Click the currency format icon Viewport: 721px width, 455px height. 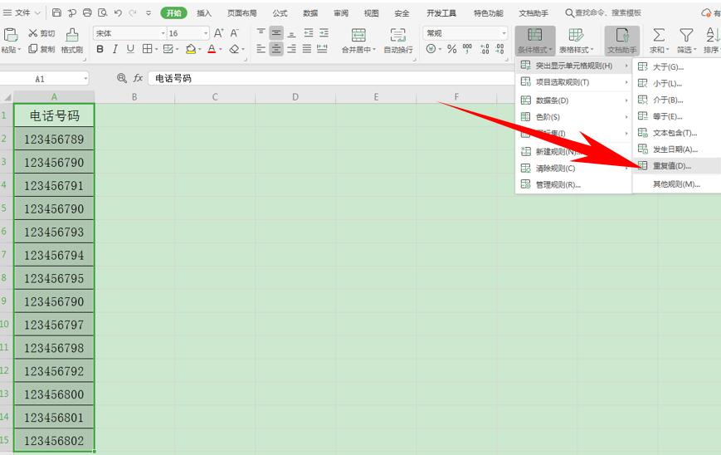click(431, 48)
